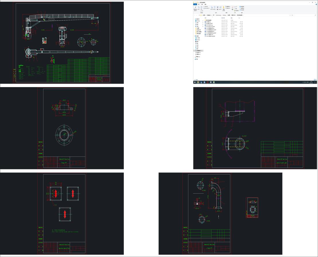The width and height of the screenshot is (318, 257).
Task: Sort by the Date modified column header
Action: [223, 18]
